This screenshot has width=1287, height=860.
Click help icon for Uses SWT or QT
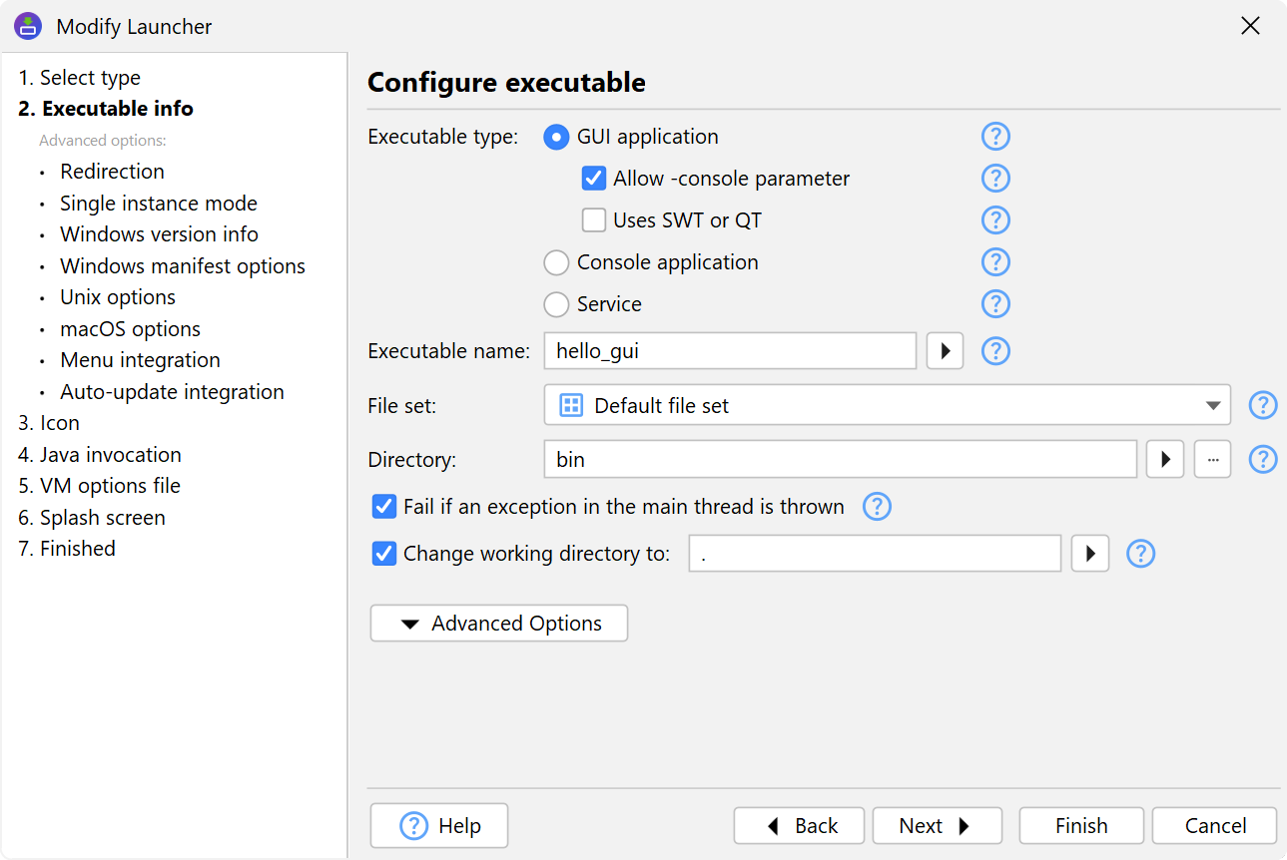[x=995, y=220]
